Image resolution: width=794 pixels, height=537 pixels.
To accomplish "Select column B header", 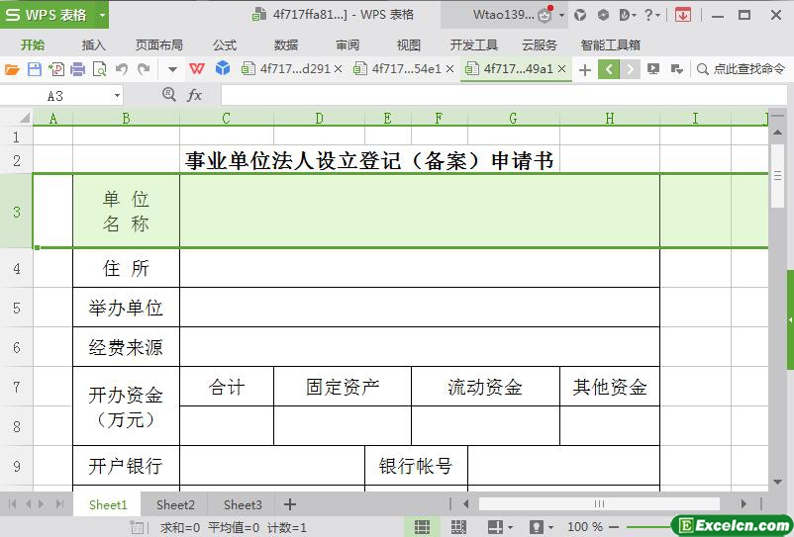I will (126, 119).
